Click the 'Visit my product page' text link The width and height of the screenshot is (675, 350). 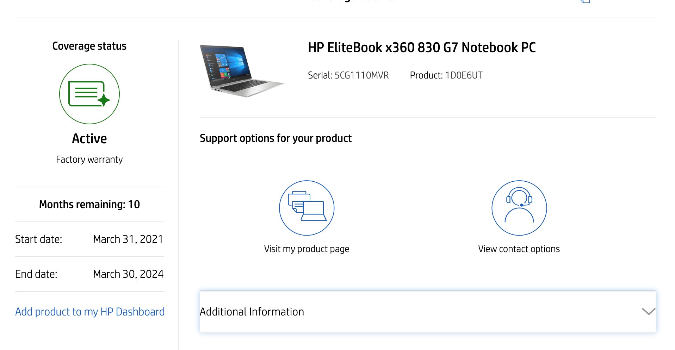[306, 249]
